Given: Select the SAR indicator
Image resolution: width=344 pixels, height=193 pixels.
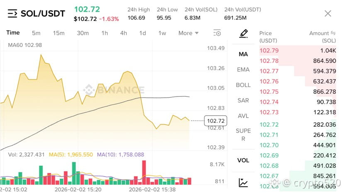Looking at the screenshot, I should pos(243,100).
